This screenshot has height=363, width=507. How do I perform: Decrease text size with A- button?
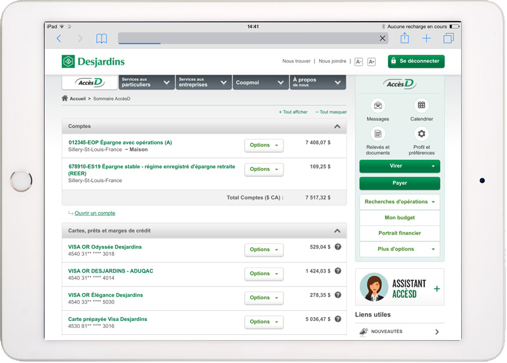(359, 62)
